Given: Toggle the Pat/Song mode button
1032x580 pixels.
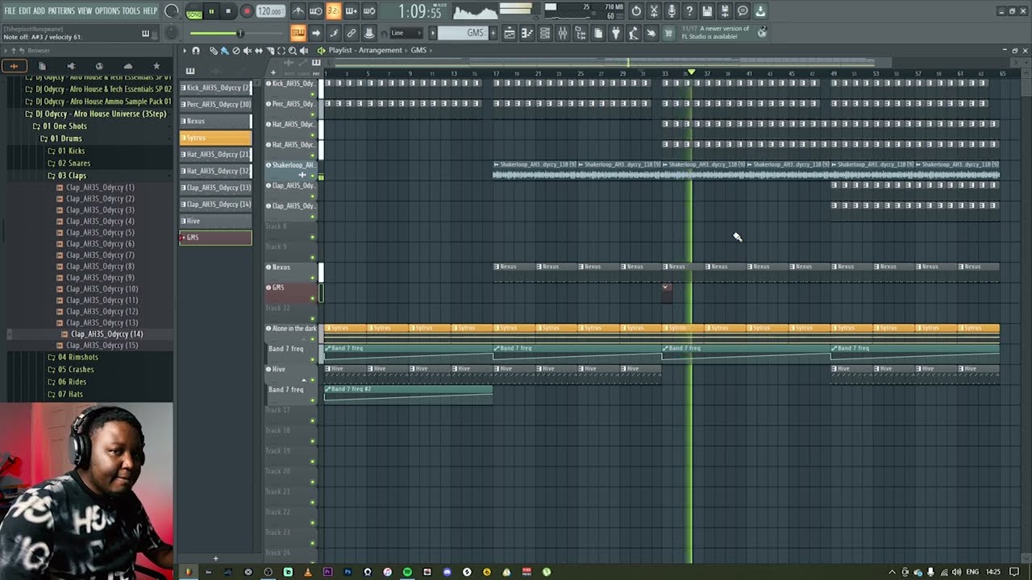Looking at the screenshot, I should click(x=194, y=11).
